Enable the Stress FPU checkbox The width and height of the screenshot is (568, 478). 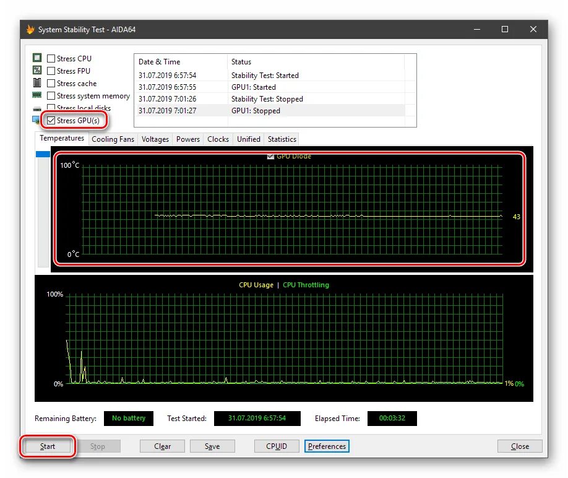[x=51, y=71]
